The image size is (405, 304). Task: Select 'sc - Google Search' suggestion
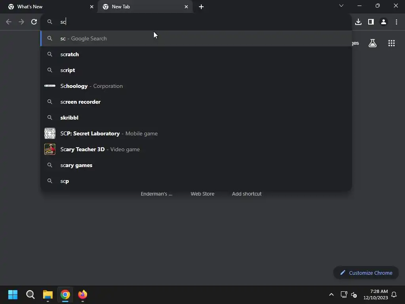[x=196, y=38]
